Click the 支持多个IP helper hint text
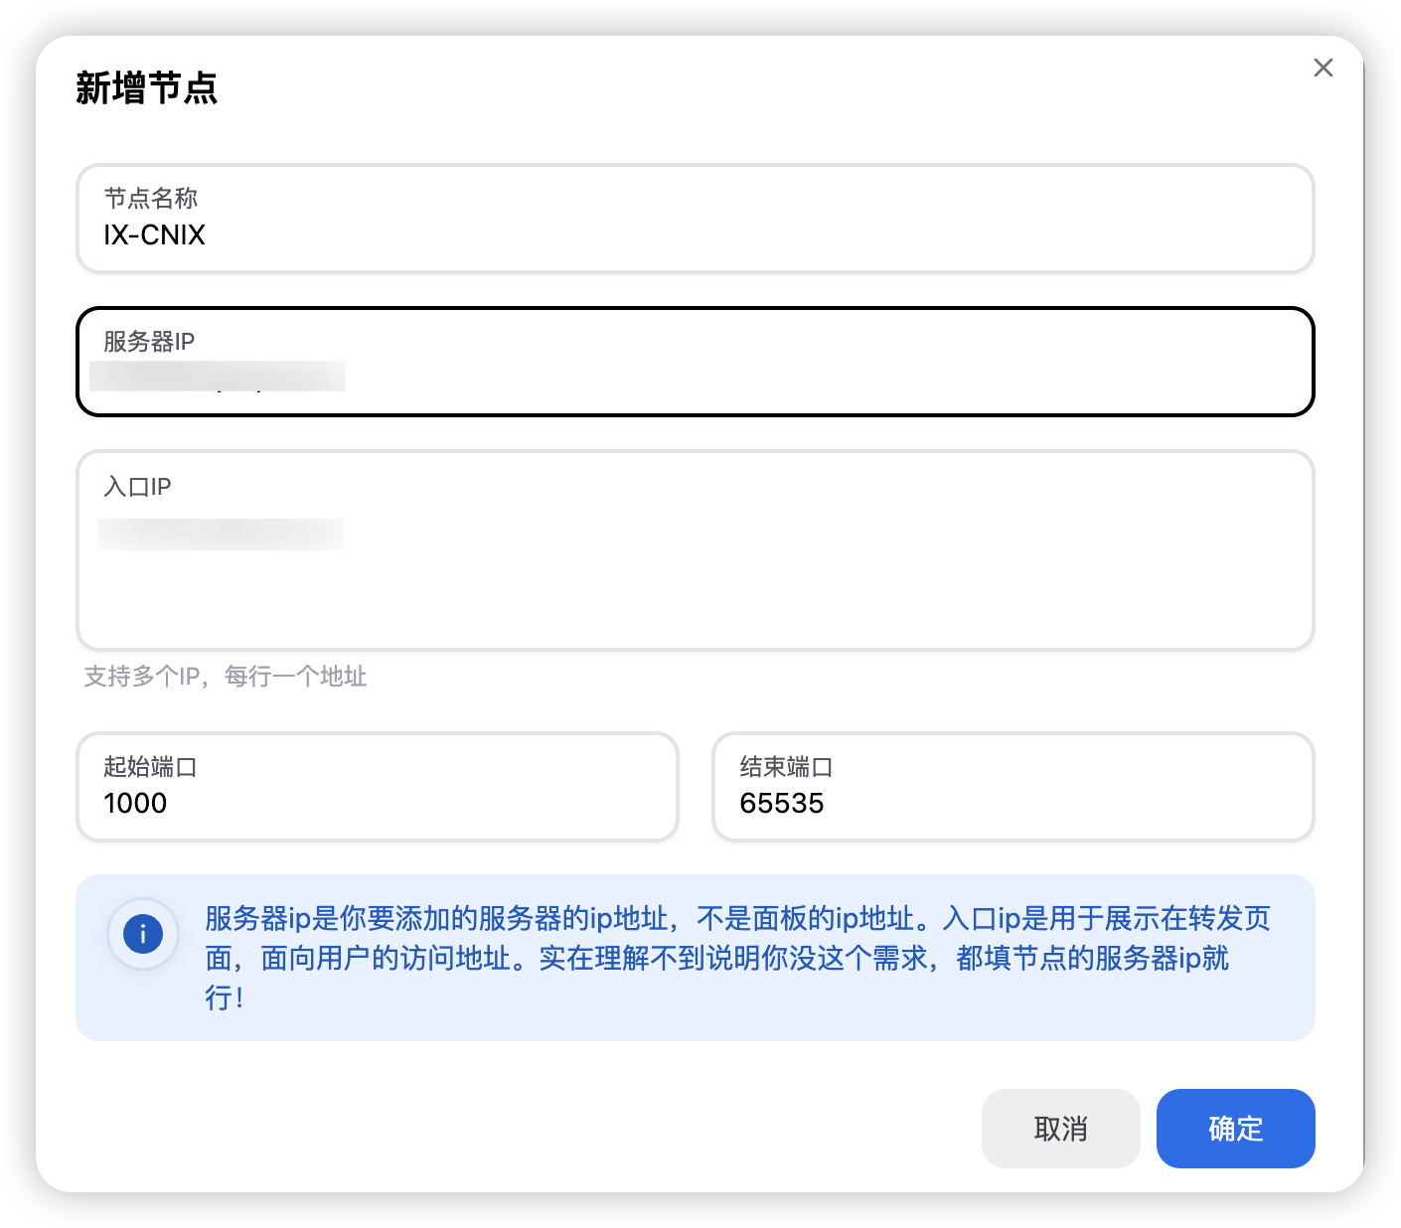The image size is (1401, 1228). pyautogui.click(x=226, y=677)
